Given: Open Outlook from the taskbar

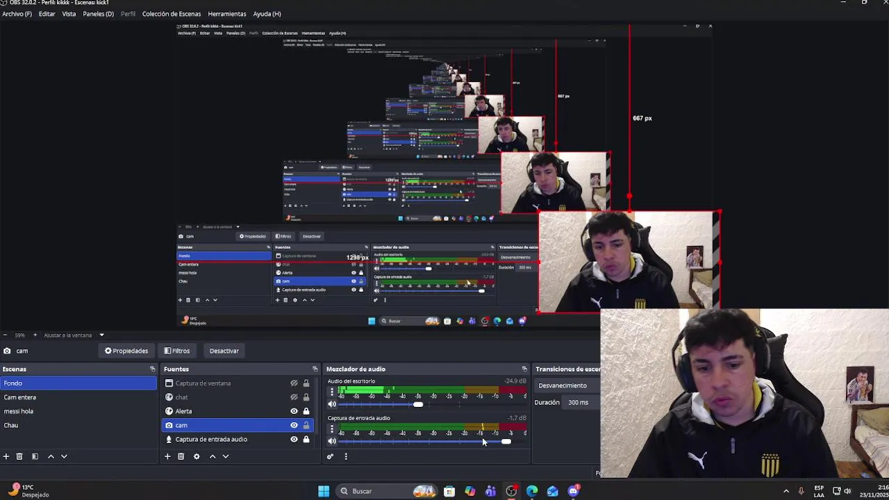Looking at the screenshot, I should 553,491.
